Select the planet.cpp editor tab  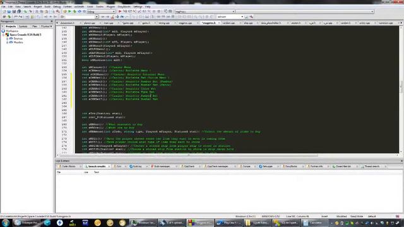click(90, 23)
